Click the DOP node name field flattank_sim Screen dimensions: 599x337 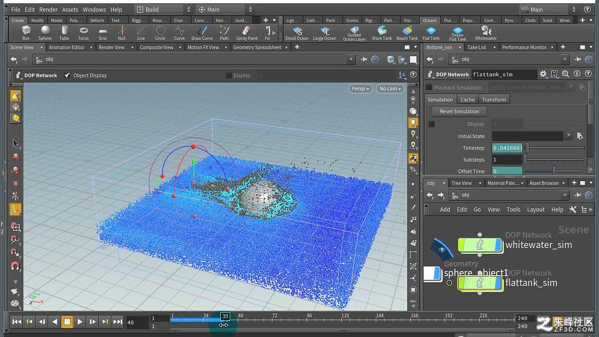504,74
